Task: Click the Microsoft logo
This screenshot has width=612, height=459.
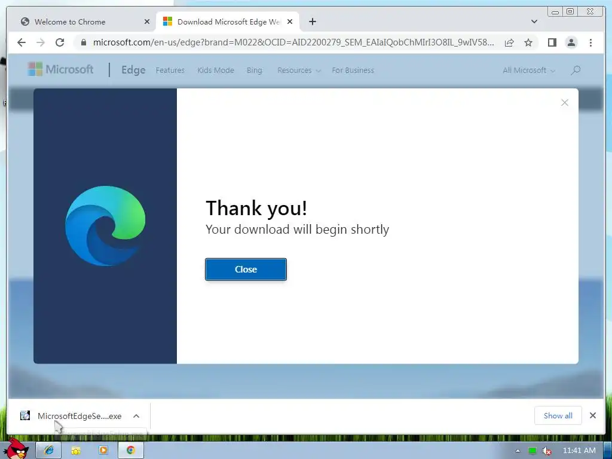Action: (x=60, y=69)
